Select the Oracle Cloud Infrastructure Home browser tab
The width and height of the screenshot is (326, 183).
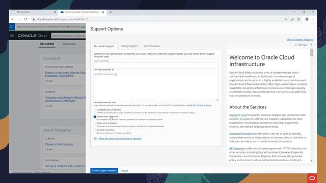(82, 12)
